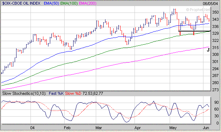
Task: Select the EMA(50) legend label
Action: (51, 3)
